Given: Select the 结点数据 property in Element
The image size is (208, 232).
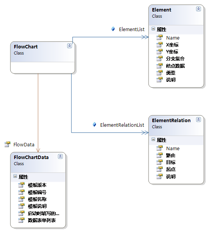Looking at the screenshot, I should click(x=175, y=66).
